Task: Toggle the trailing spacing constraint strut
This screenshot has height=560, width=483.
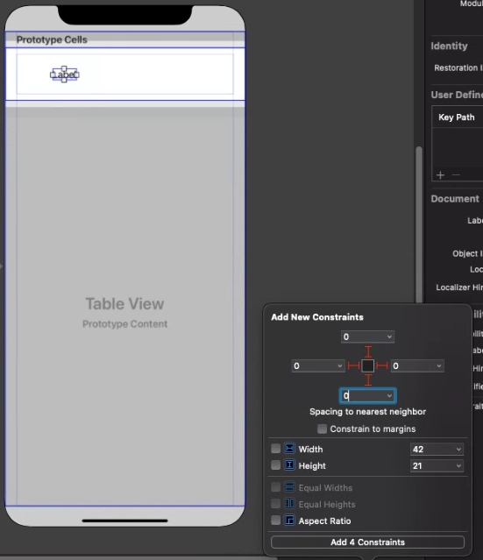Action: (x=382, y=365)
